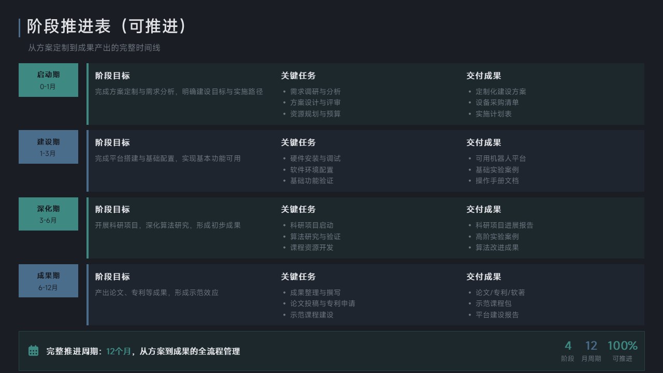
Task: Click 算法改进成果 deliverable item
Action: point(497,248)
